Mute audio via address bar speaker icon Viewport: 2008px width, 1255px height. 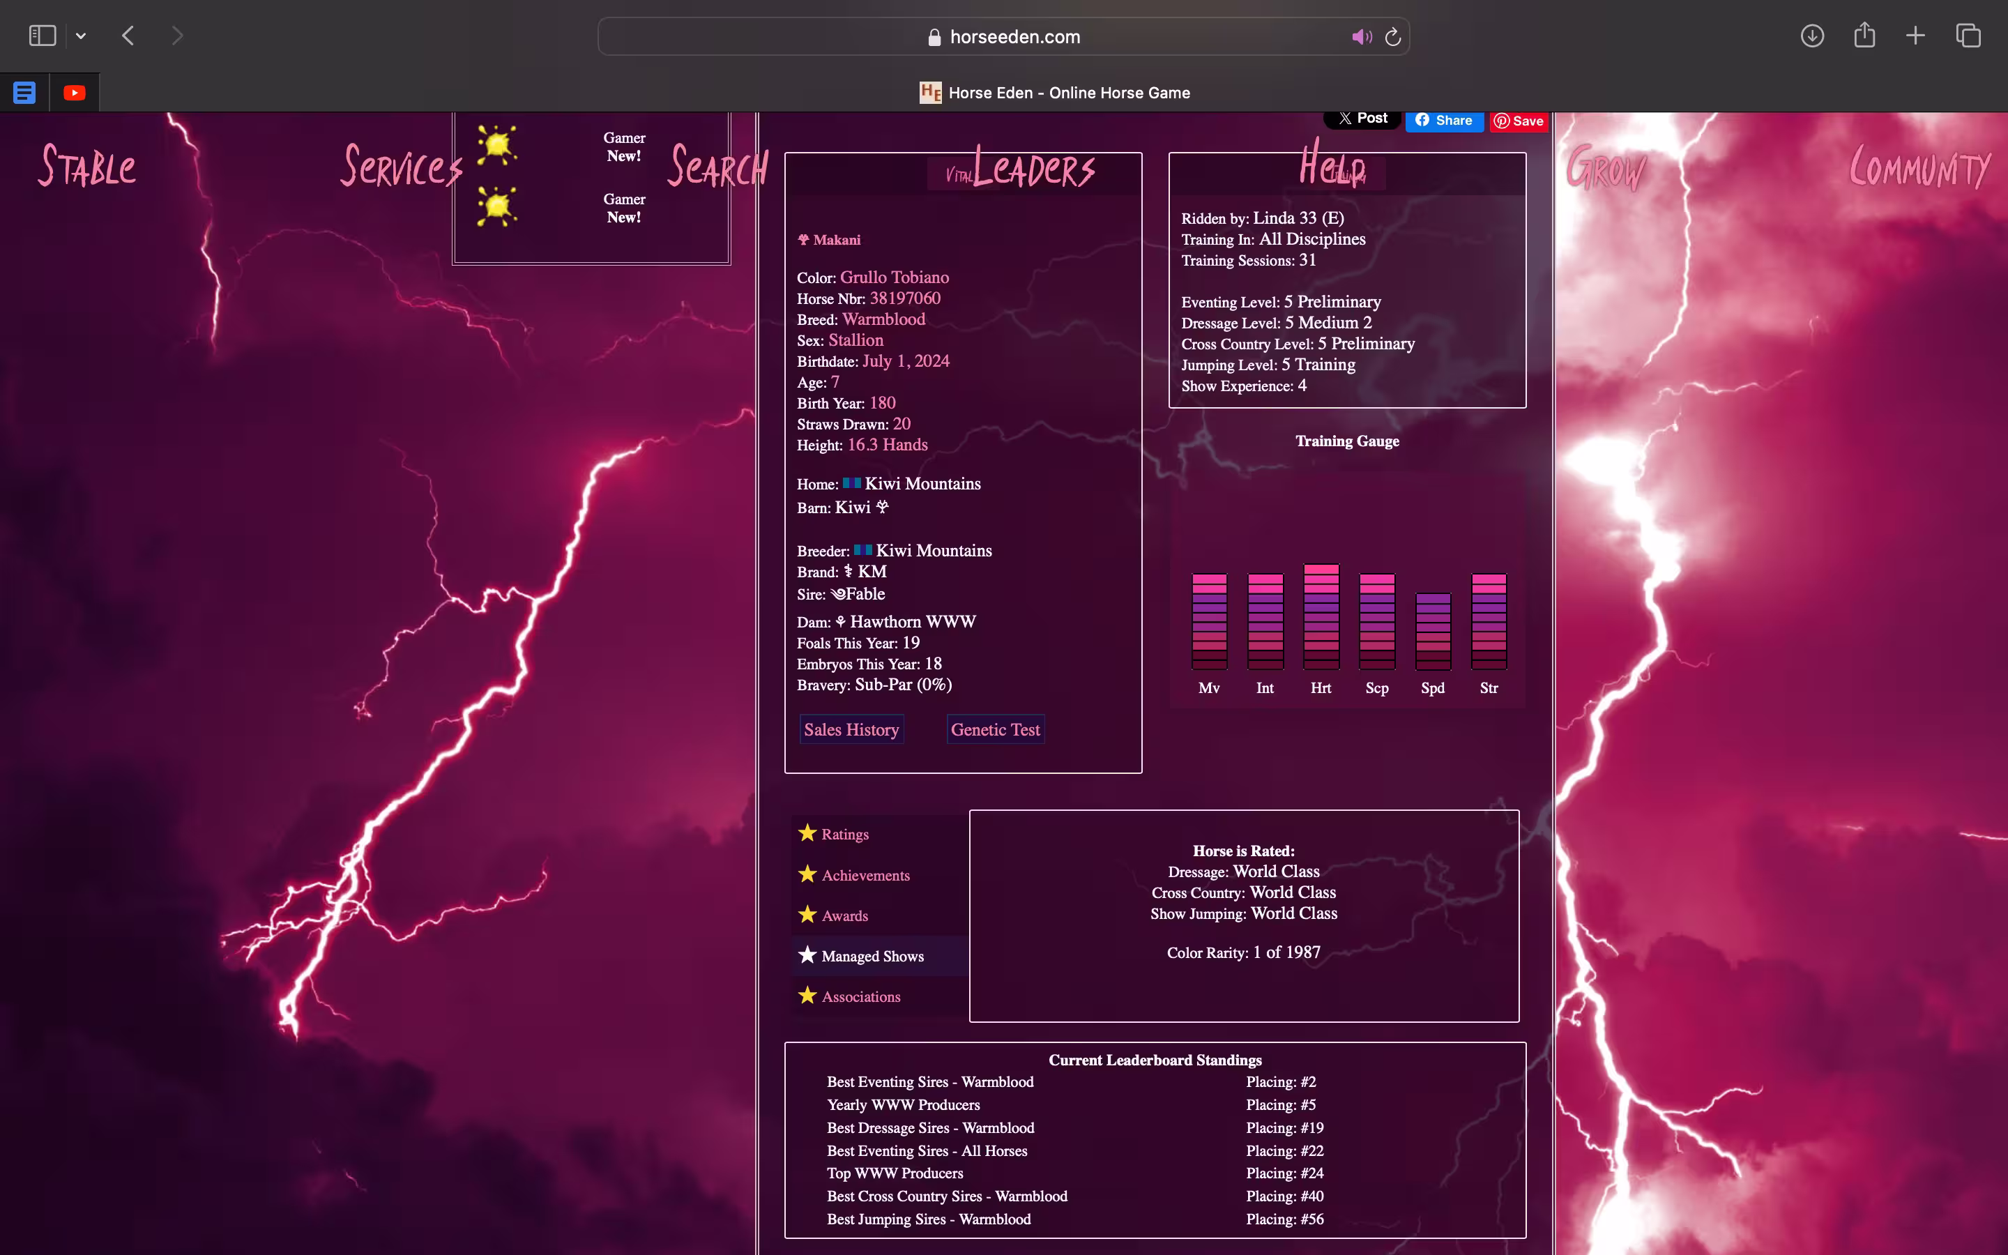[x=1362, y=36]
